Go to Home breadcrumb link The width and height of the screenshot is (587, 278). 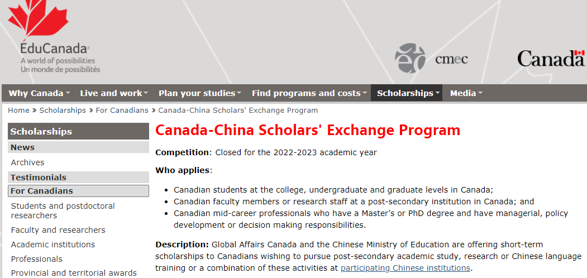(18, 111)
